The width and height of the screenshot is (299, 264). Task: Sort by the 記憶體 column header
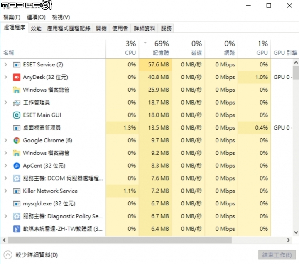point(155,49)
